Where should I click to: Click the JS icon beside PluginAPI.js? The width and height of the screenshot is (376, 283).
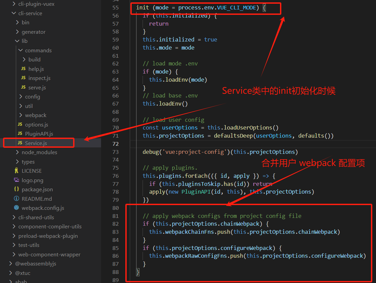20,134
